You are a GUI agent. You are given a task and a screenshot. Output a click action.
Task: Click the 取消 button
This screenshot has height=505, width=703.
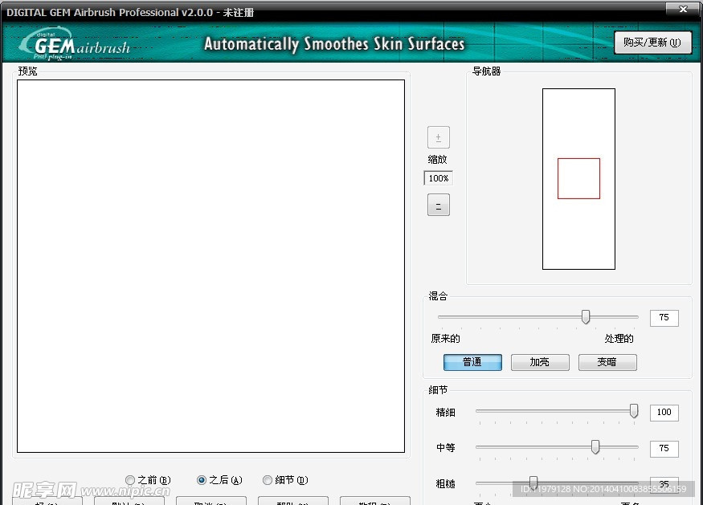[x=212, y=501]
